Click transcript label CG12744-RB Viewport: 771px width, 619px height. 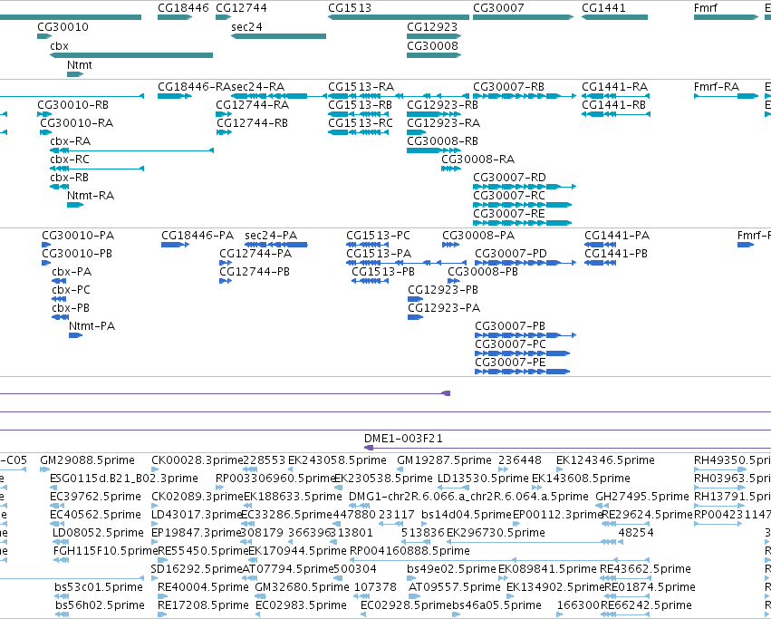252,123
